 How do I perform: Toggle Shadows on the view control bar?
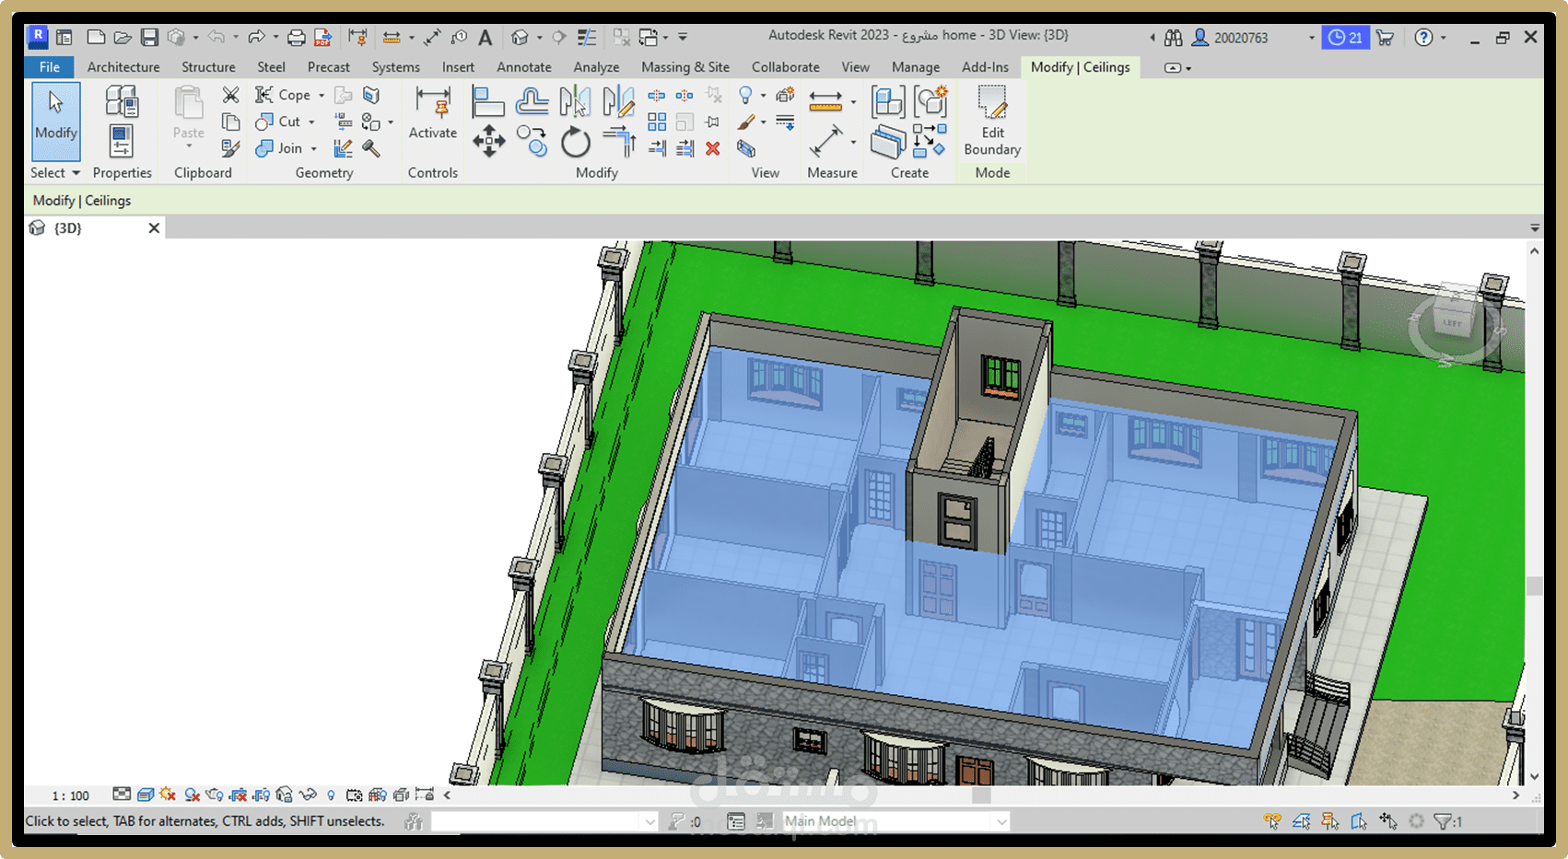(192, 795)
